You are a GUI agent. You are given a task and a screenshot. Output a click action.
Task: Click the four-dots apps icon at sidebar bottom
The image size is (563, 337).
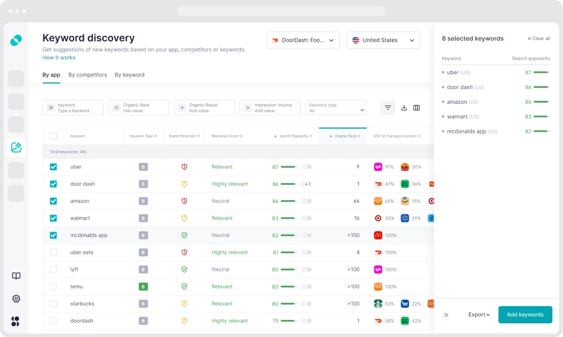(x=15, y=321)
